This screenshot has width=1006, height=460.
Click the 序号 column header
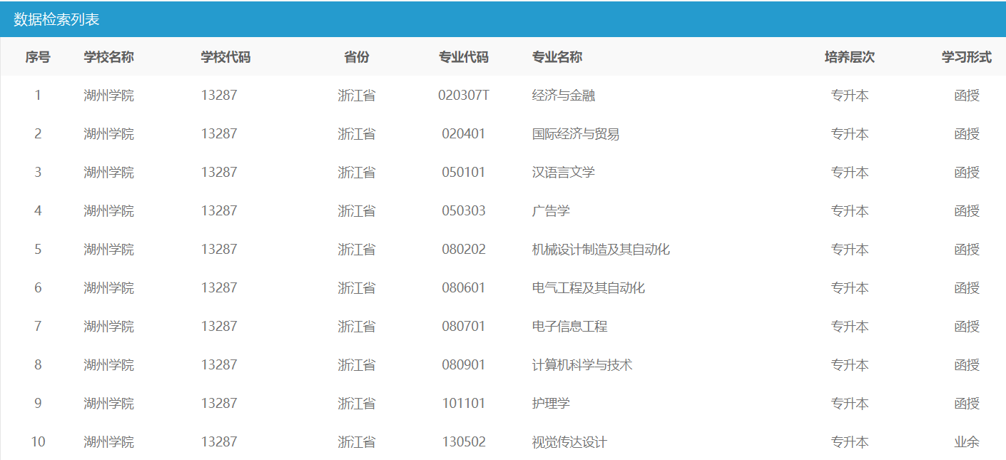[38, 57]
